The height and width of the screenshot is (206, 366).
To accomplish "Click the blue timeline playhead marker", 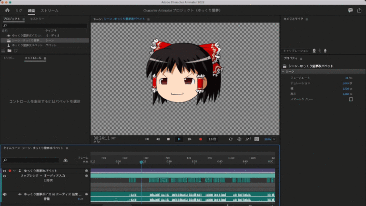I will [141, 162].
